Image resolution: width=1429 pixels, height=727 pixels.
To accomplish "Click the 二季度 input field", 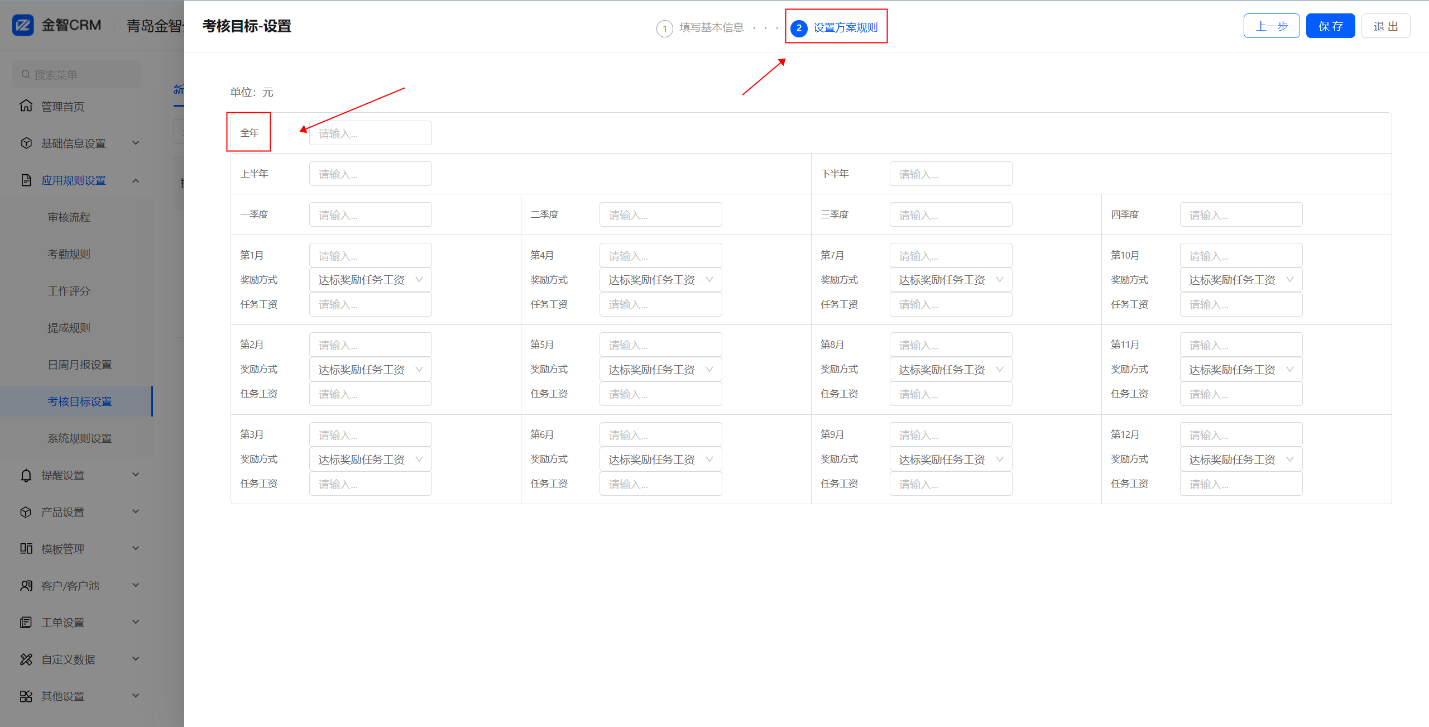I will pos(661,214).
